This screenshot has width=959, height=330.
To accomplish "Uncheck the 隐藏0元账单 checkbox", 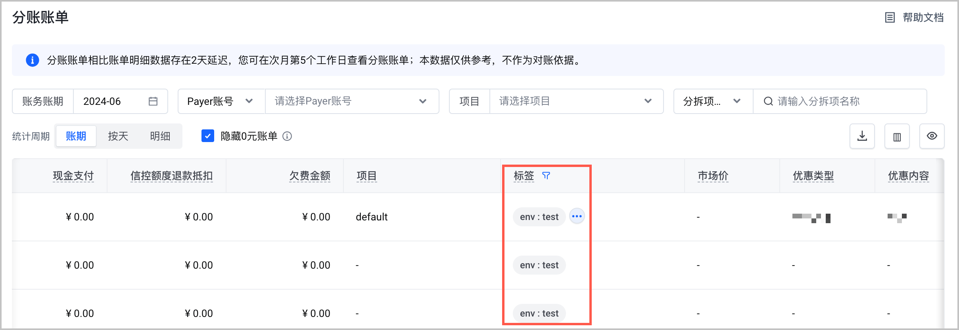I will 208,136.
